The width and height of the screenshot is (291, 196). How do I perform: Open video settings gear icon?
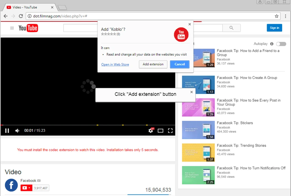click(151, 131)
